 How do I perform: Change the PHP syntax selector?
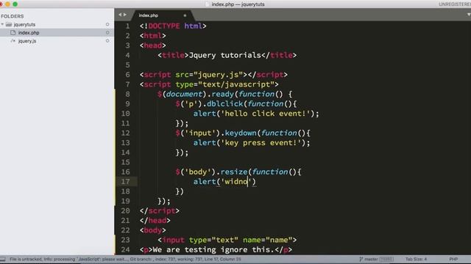(453, 259)
